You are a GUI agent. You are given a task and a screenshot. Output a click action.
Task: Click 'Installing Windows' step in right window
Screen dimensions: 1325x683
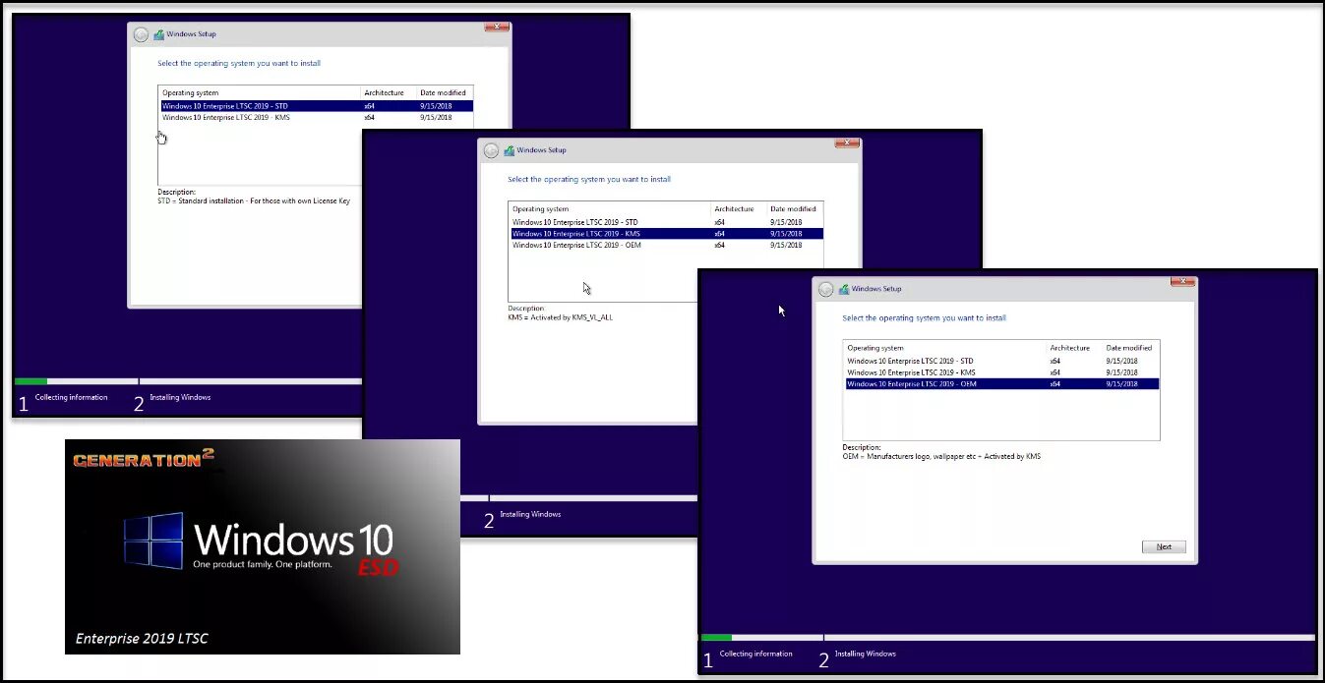click(866, 654)
